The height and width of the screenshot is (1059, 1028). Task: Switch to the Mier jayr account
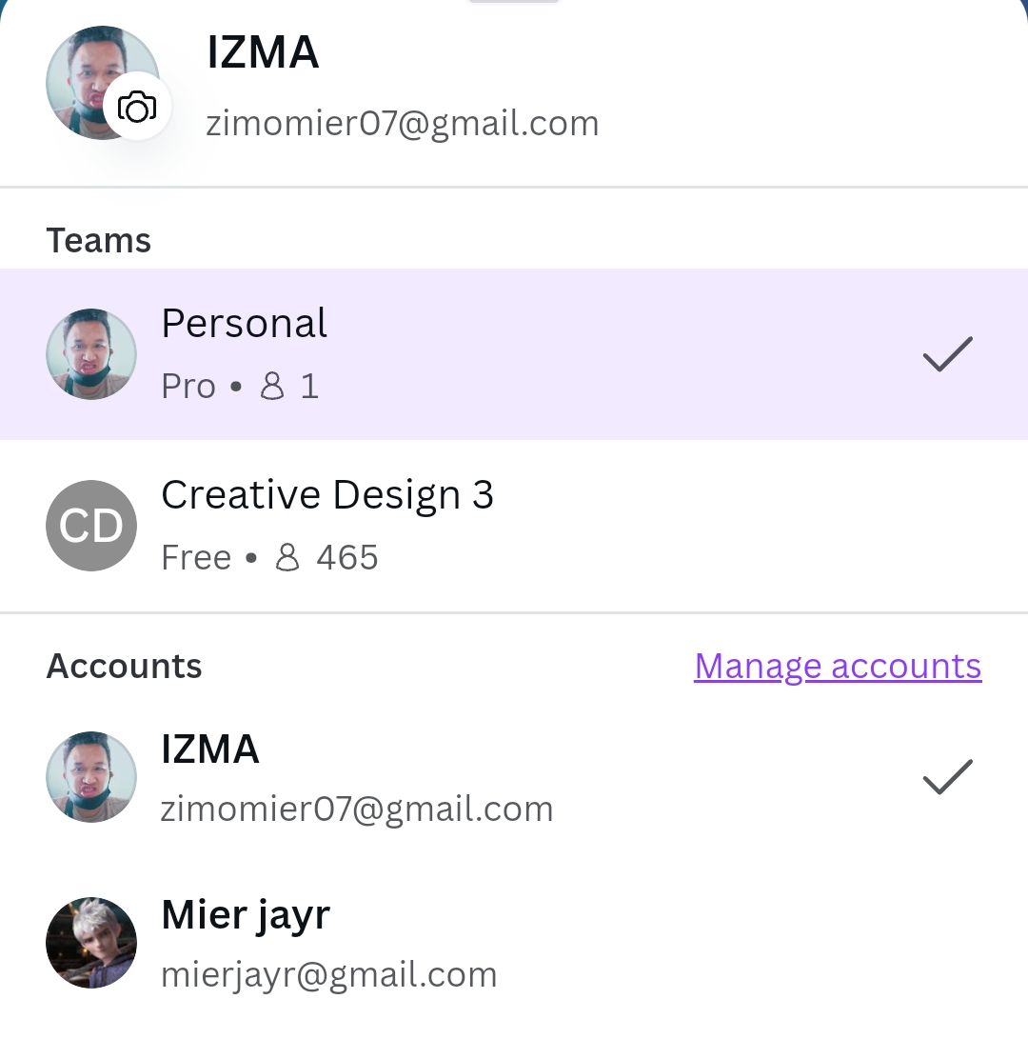[x=246, y=915]
